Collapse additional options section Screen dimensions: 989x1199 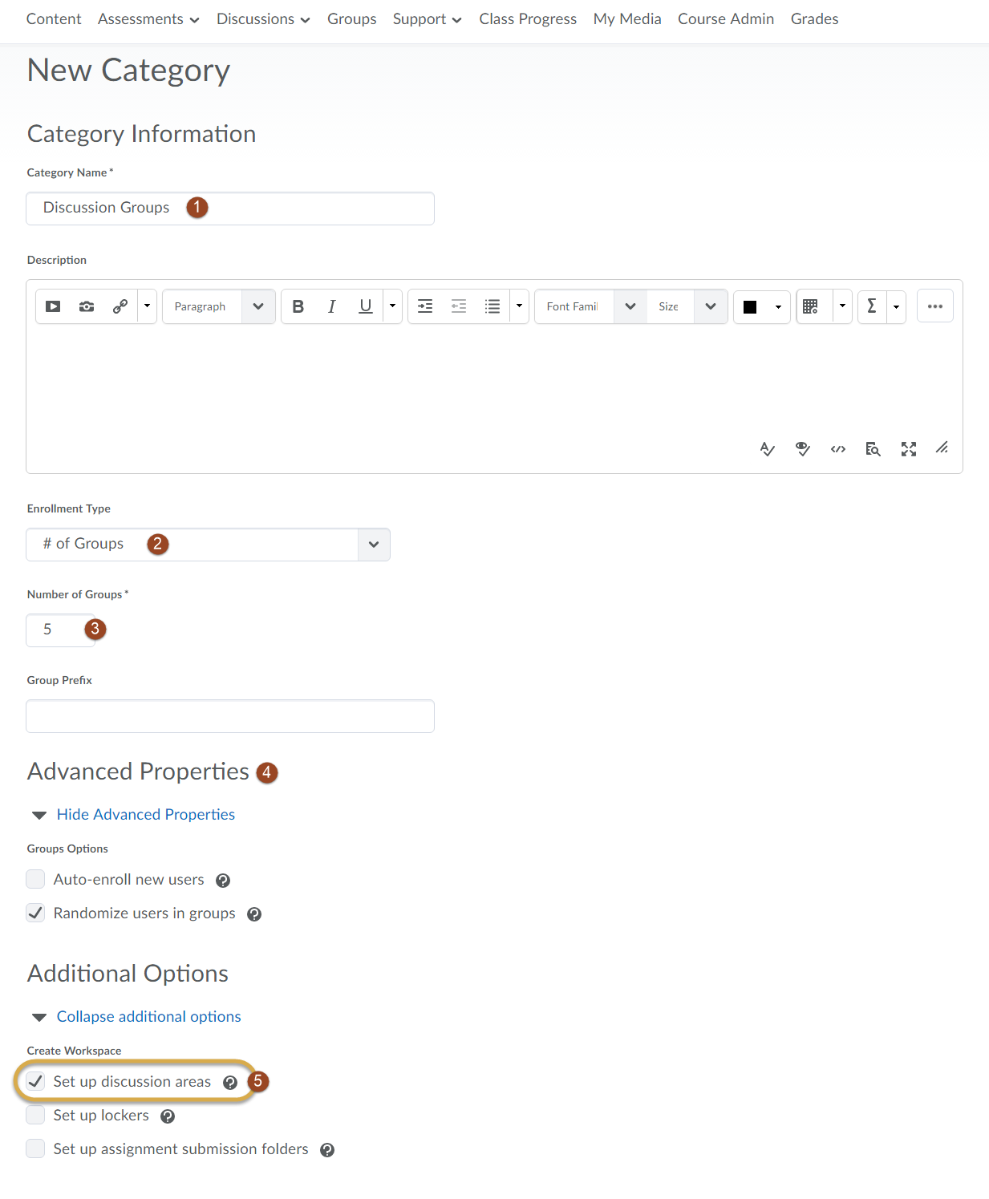click(148, 1016)
